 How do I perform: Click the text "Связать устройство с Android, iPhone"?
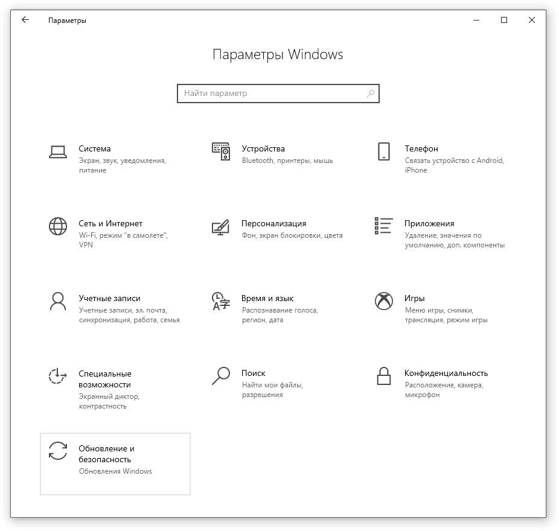(x=455, y=165)
